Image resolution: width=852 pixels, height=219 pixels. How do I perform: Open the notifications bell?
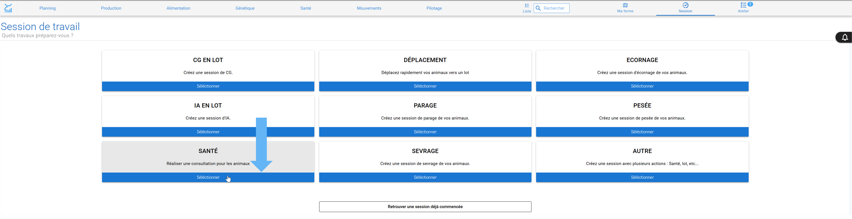coord(845,37)
